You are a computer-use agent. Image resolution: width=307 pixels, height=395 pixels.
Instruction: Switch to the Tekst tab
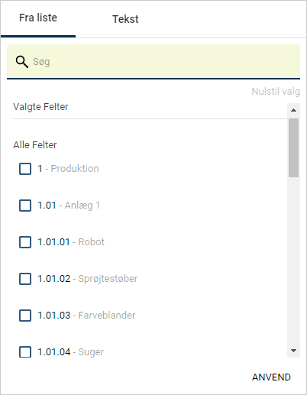pos(125,19)
